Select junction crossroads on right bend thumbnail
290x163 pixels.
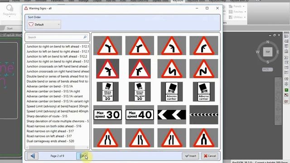pyautogui.click(x=140, y=68)
